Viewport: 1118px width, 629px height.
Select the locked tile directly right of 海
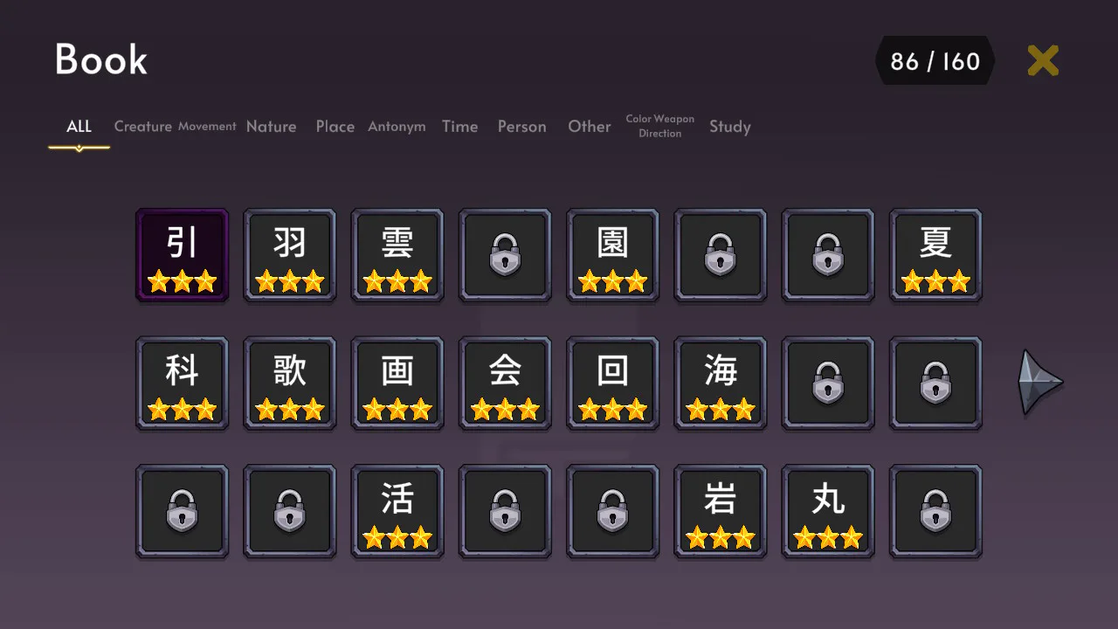(x=828, y=384)
